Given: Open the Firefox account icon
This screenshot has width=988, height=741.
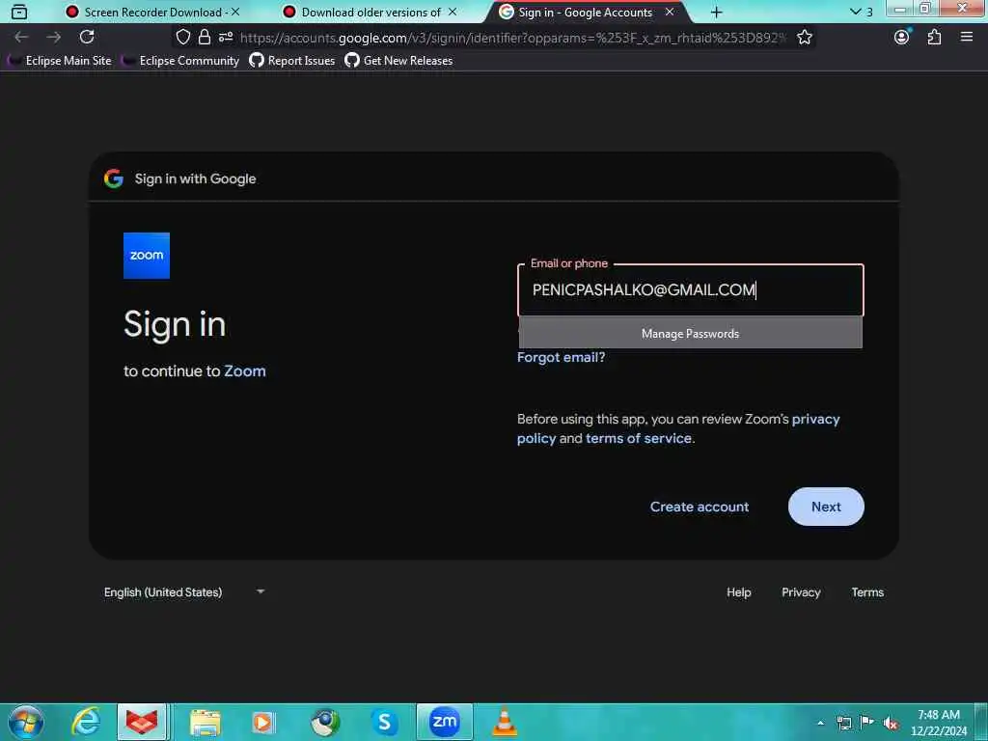Looking at the screenshot, I should (x=902, y=38).
